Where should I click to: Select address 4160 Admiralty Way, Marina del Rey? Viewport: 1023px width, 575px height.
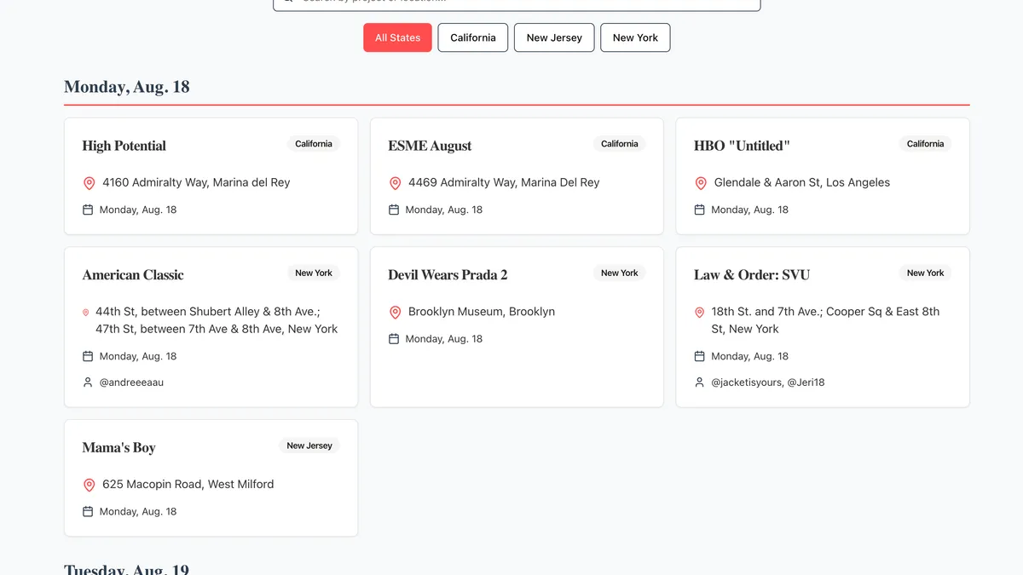(196, 182)
